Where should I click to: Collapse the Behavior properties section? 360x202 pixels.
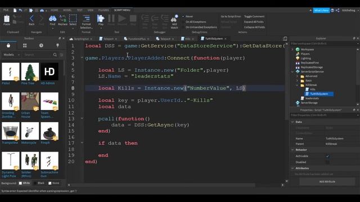coord(292,150)
